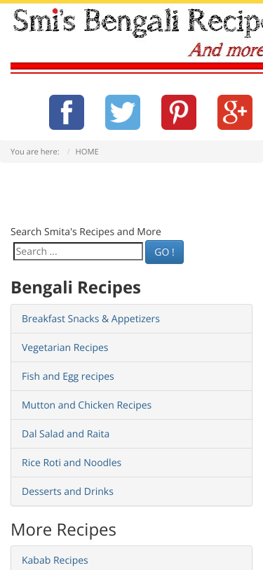Open Mutton and Chicken Recipes
This screenshot has height=570, width=263.
[x=132, y=405]
